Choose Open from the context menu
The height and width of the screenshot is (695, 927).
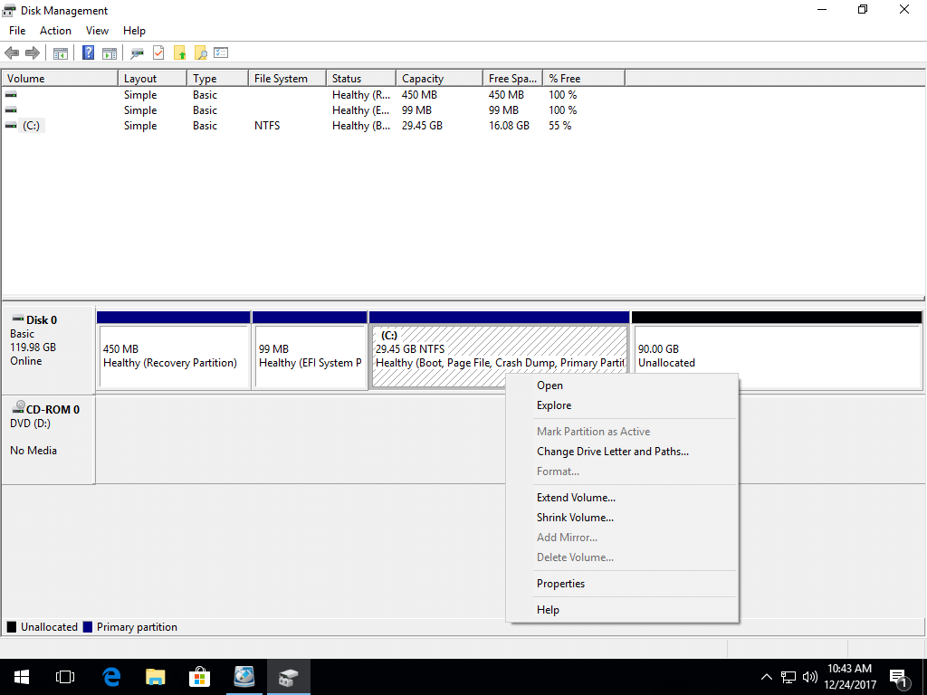[x=622, y=386]
